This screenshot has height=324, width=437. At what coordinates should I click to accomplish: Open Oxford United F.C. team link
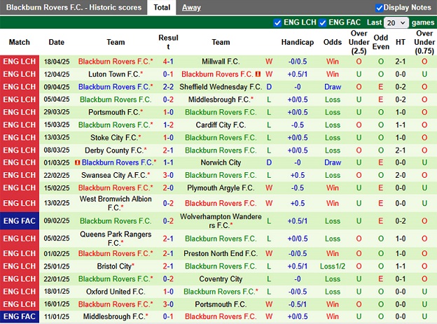click(116, 291)
